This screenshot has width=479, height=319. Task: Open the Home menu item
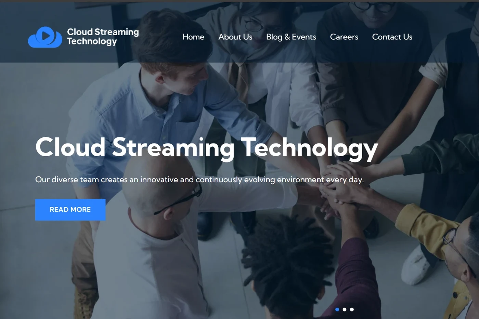point(193,37)
